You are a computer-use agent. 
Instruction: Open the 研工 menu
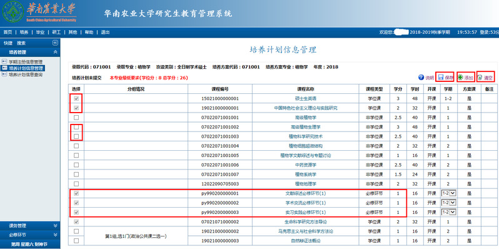pyautogui.click(x=56, y=32)
